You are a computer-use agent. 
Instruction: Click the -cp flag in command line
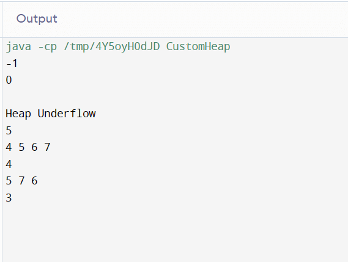48,48
